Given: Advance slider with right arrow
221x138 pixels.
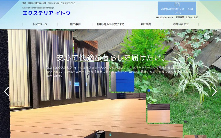Looking at the screenshot, I should pos(214,92).
